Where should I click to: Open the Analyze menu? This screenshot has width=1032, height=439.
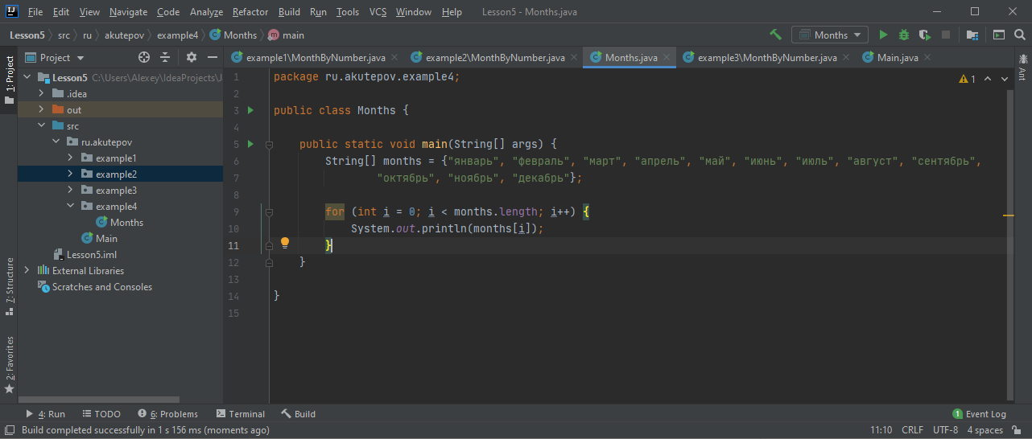coord(206,12)
